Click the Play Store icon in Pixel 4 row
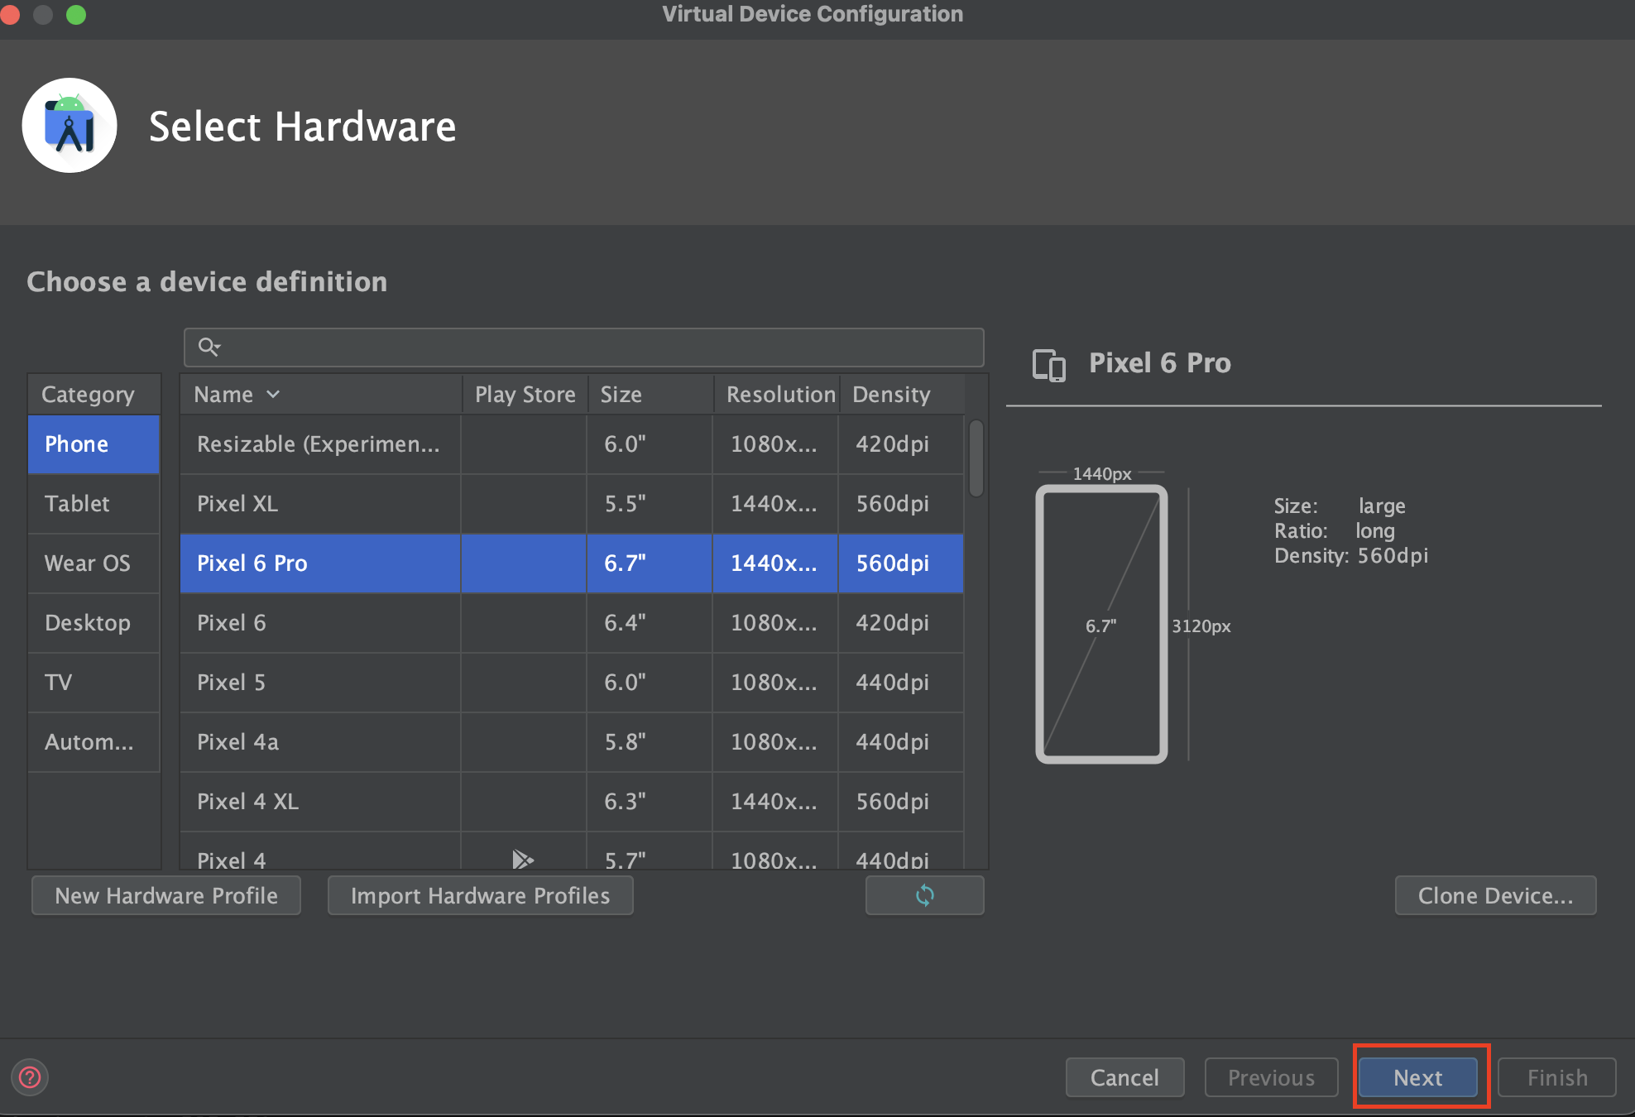The width and height of the screenshot is (1635, 1117). [522, 859]
